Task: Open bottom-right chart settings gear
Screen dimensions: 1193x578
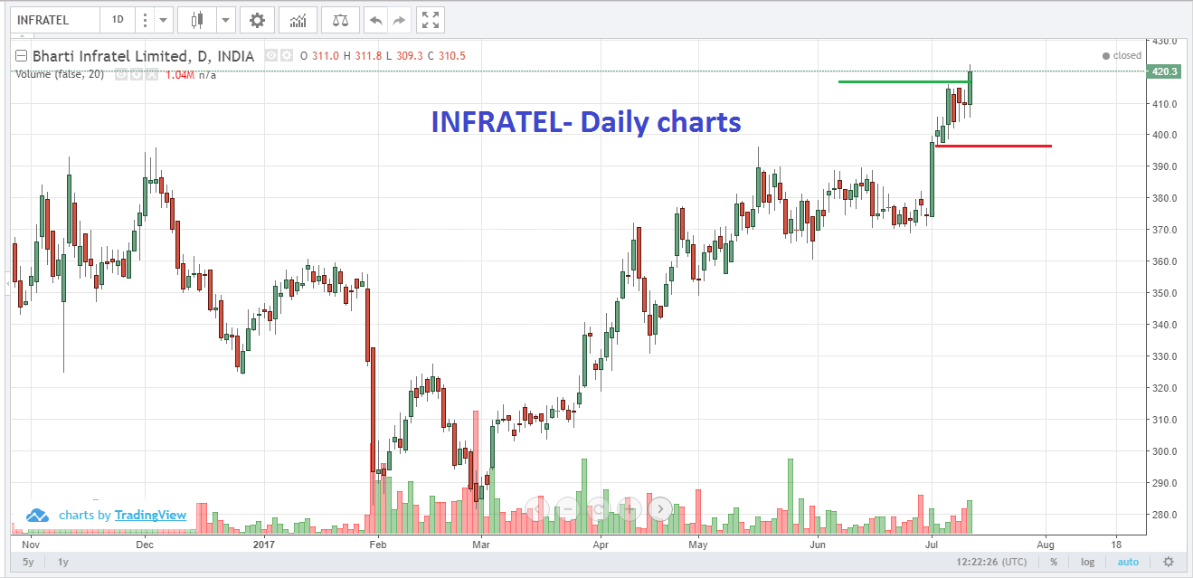Action: click(x=1169, y=562)
